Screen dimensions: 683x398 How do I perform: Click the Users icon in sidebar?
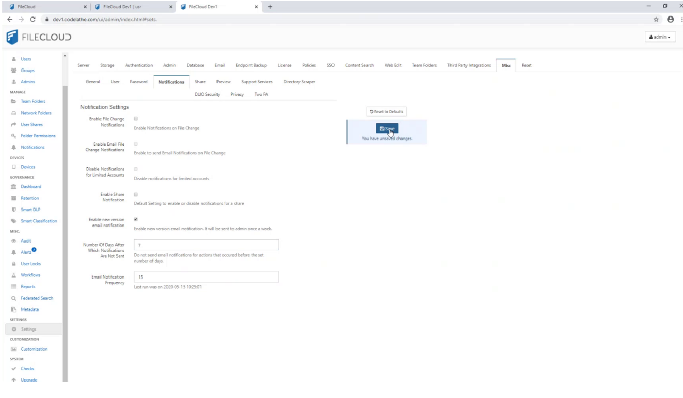pyautogui.click(x=14, y=59)
